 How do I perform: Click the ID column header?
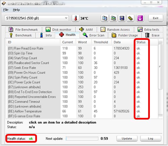point(33,42)
